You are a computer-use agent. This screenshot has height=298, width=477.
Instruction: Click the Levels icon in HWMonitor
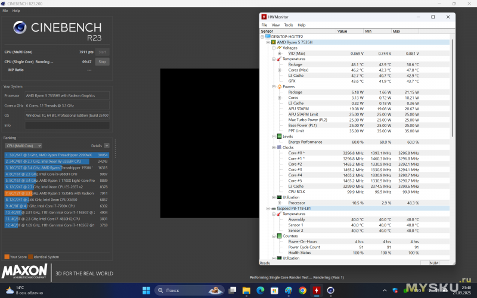point(279,136)
